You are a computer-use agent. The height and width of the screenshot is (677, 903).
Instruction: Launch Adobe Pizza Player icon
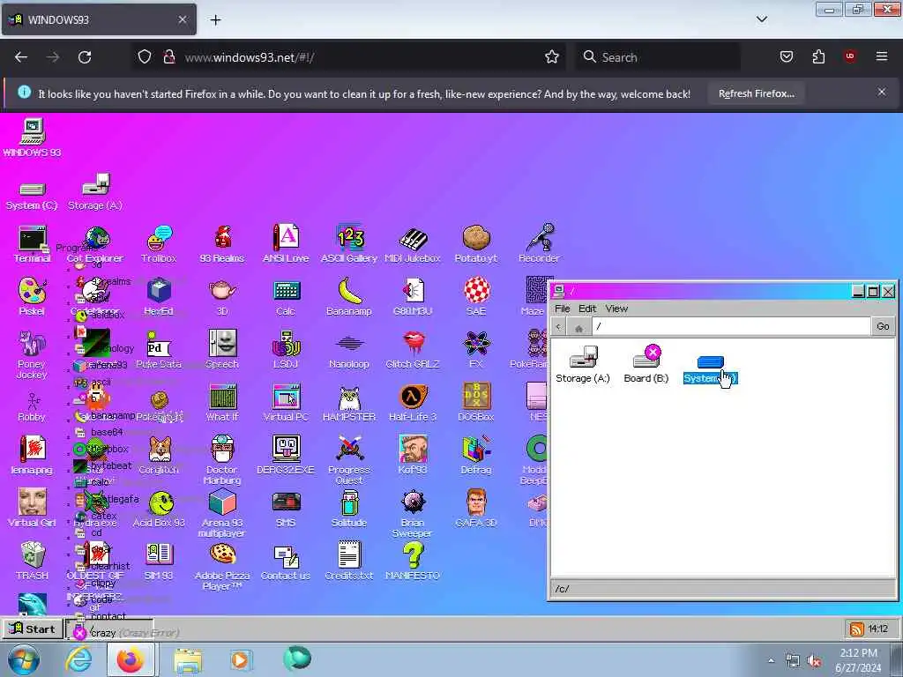click(x=222, y=567)
